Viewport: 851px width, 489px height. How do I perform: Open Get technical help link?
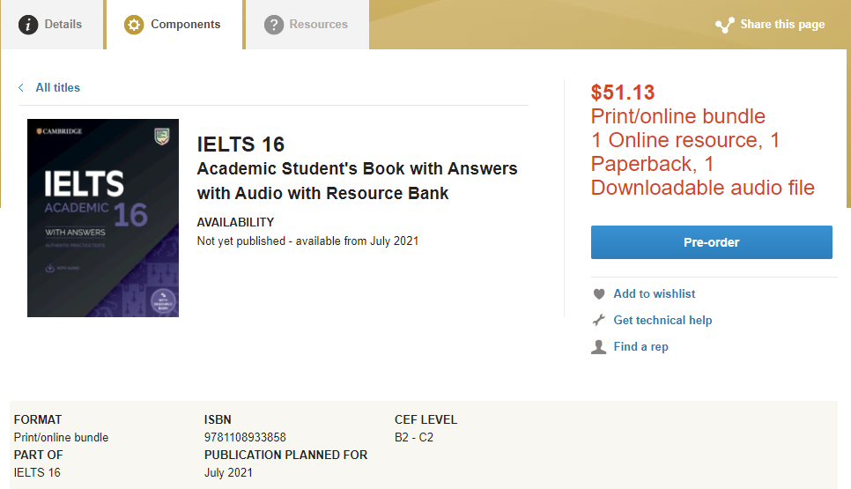click(x=662, y=320)
